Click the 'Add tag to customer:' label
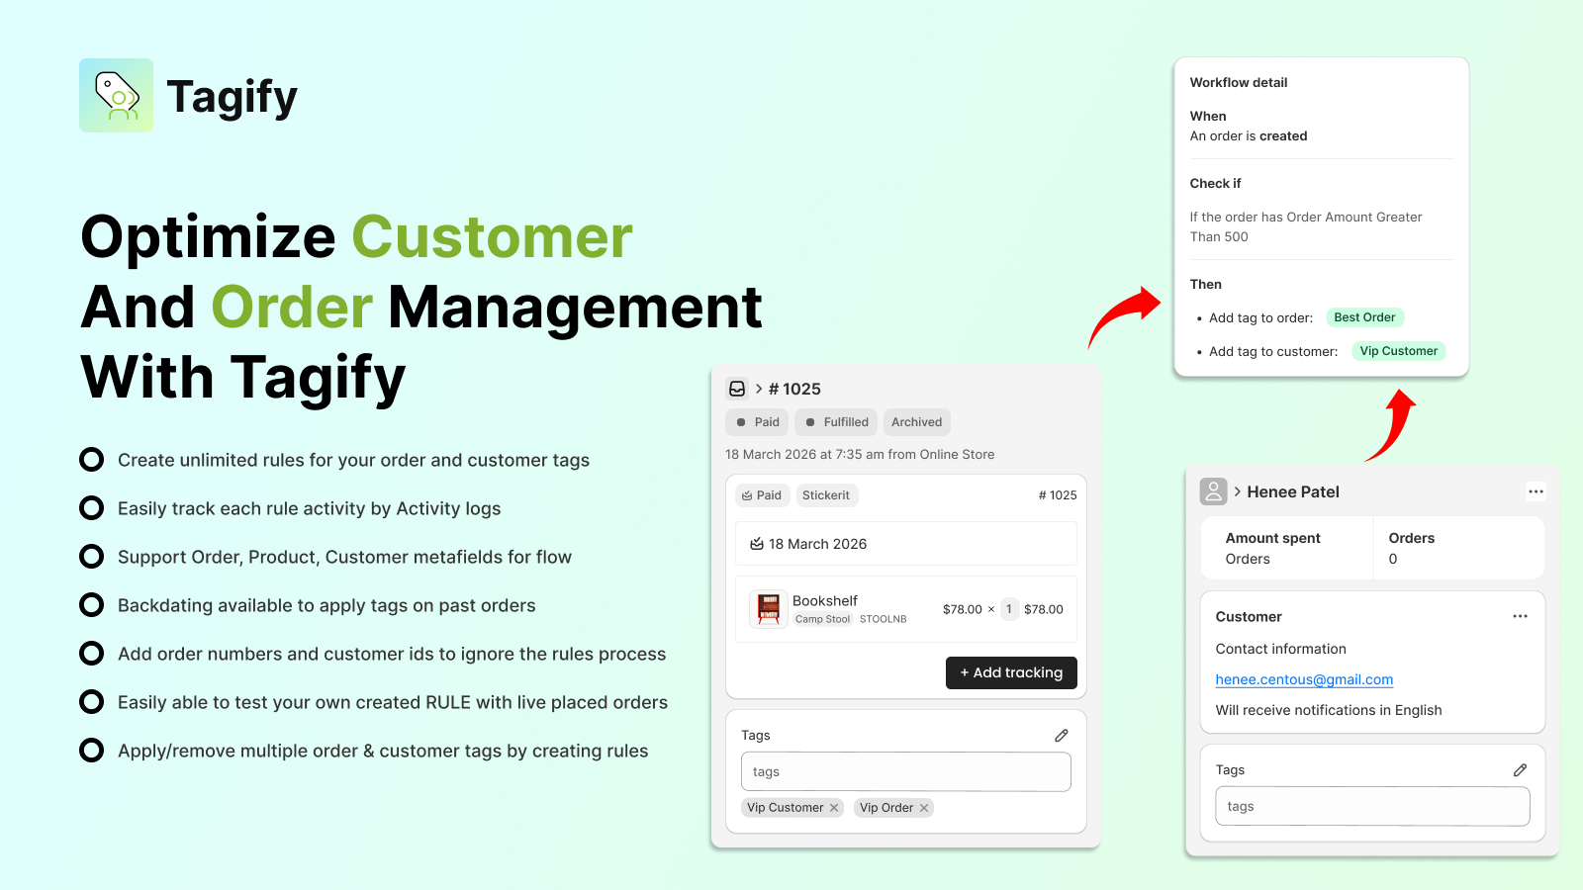The image size is (1583, 890). point(1273,352)
